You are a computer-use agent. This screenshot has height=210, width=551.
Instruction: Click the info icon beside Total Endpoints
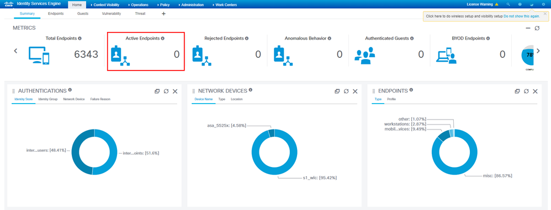pos(80,38)
